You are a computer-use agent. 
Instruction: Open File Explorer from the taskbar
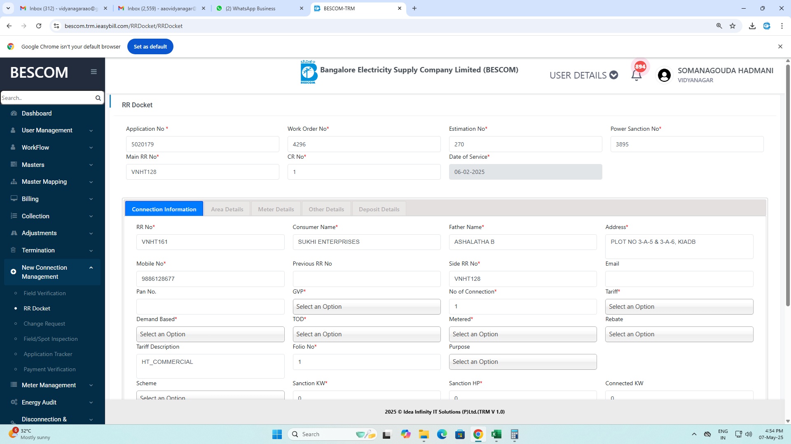pos(424,434)
